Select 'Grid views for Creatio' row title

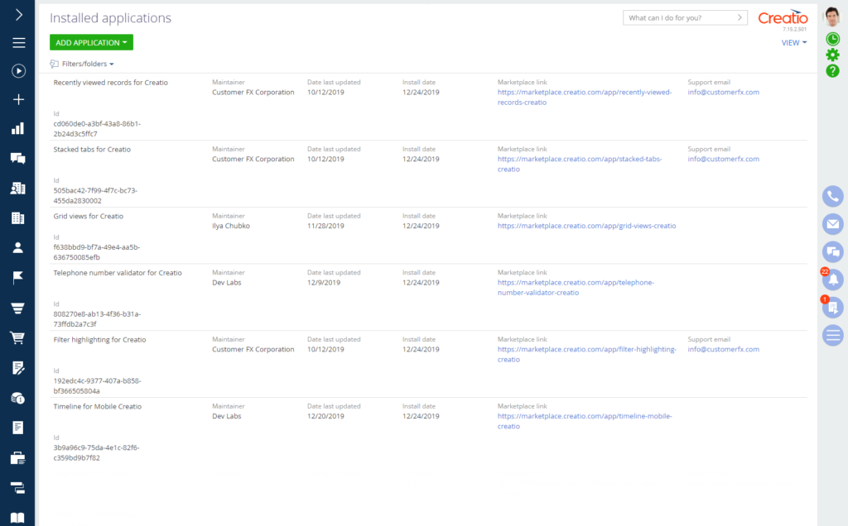click(88, 217)
